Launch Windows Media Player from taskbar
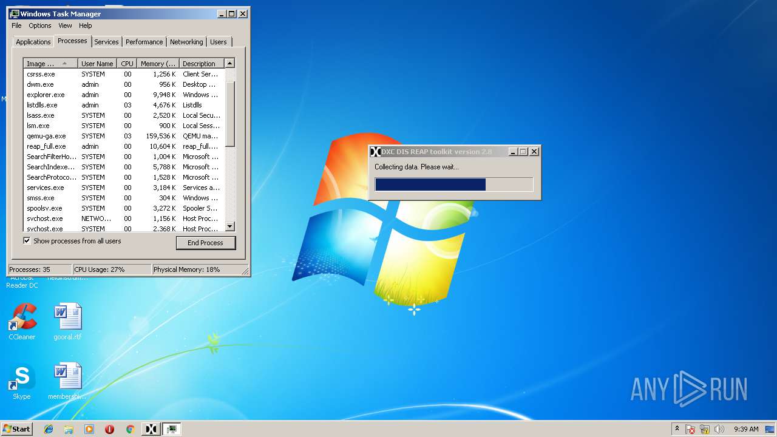 [89, 429]
